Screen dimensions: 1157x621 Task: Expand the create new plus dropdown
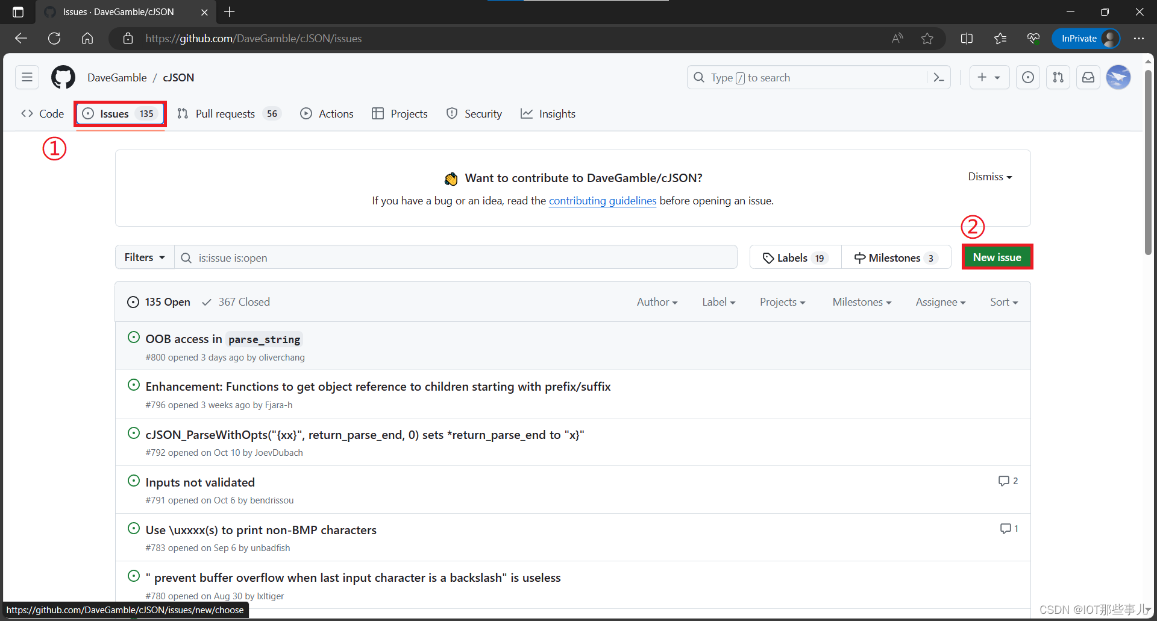coord(989,77)
